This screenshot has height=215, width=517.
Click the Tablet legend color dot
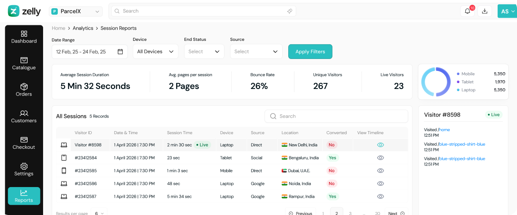[x=458, y=82]
